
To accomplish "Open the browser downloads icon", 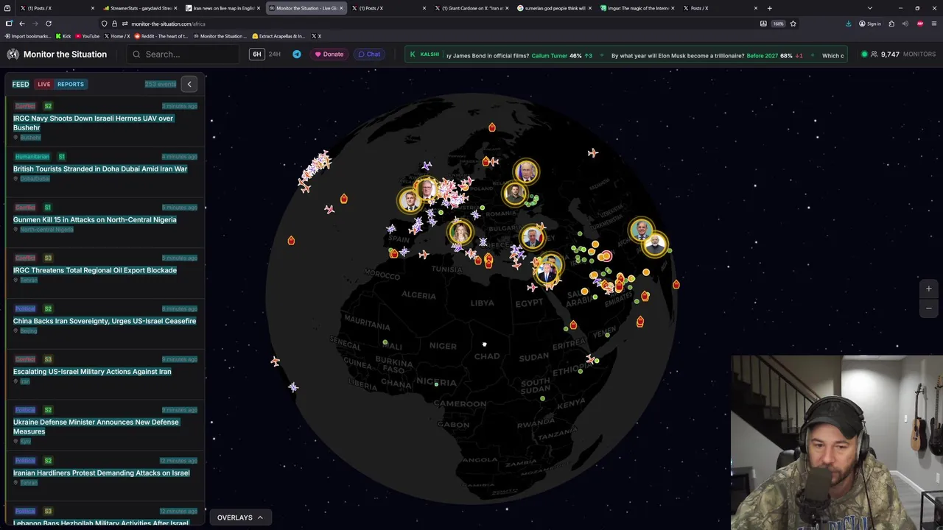I will (x=849, y=24).
